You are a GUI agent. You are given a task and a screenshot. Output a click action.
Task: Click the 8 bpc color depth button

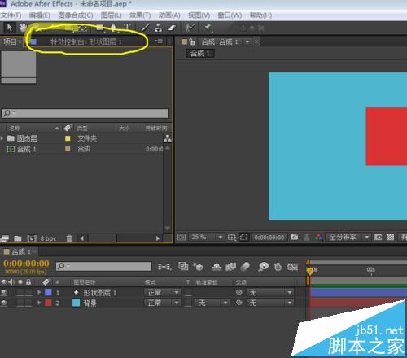coord(48,238)
